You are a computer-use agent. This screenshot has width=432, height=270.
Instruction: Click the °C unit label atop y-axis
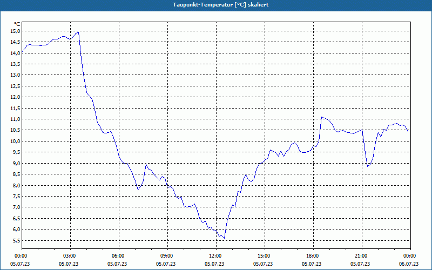17,24
